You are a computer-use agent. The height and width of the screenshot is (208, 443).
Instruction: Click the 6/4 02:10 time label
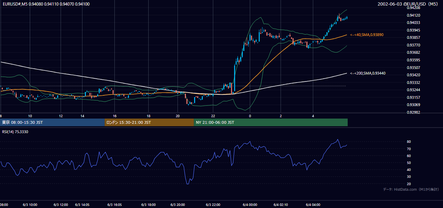280,205
